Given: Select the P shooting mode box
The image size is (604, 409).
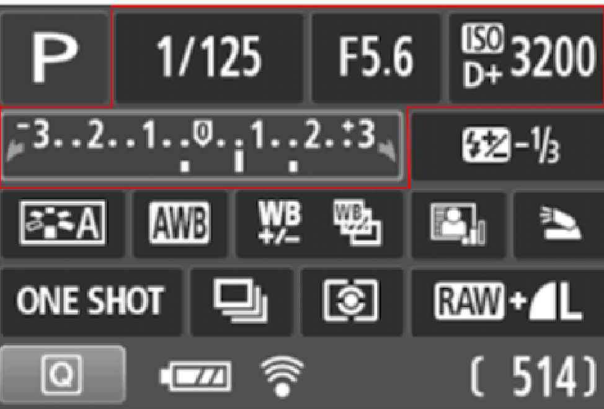Looking at the screenshot, I should (x=55, y=58).
